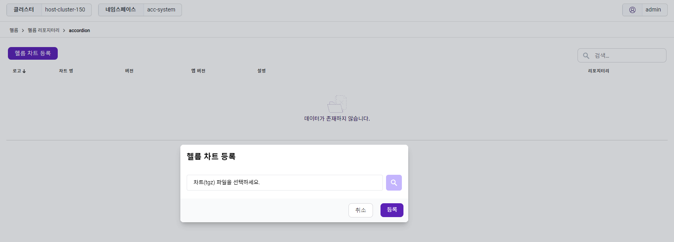Go to 헬름 in the breadcrumb
The height and width of the screenshot is (242, 674).
[x=14, y=30]
